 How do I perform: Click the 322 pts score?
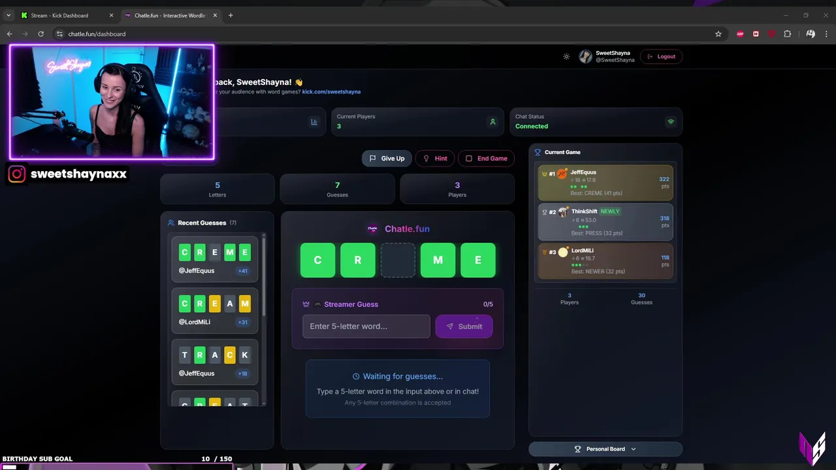[664, 183]
